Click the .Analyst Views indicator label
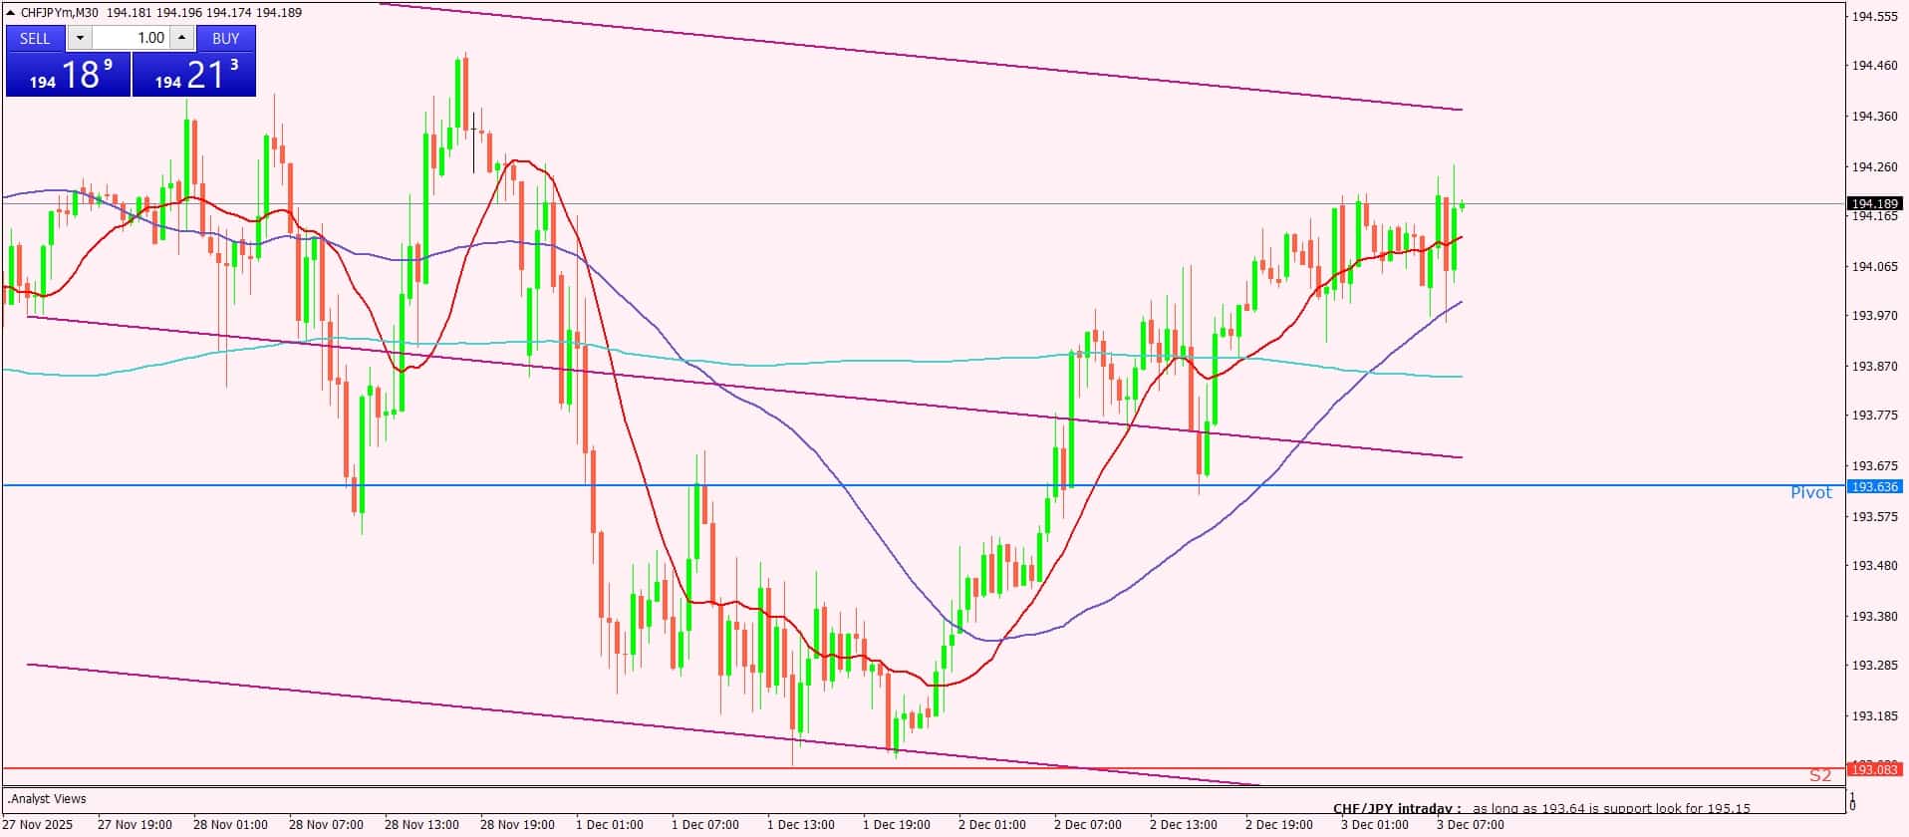1909x837 pixels. point(48,798)
